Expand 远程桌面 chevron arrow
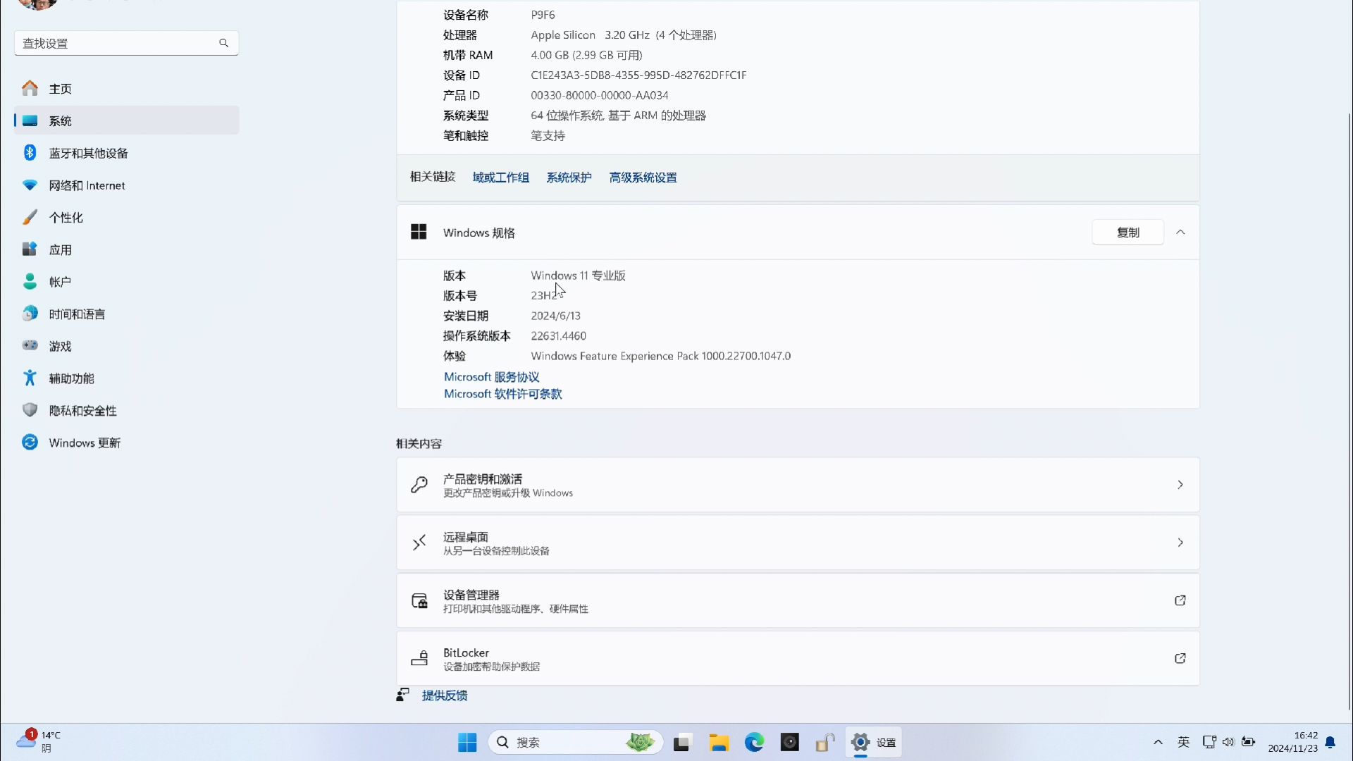1353x761 pixels. [1180, 543]
